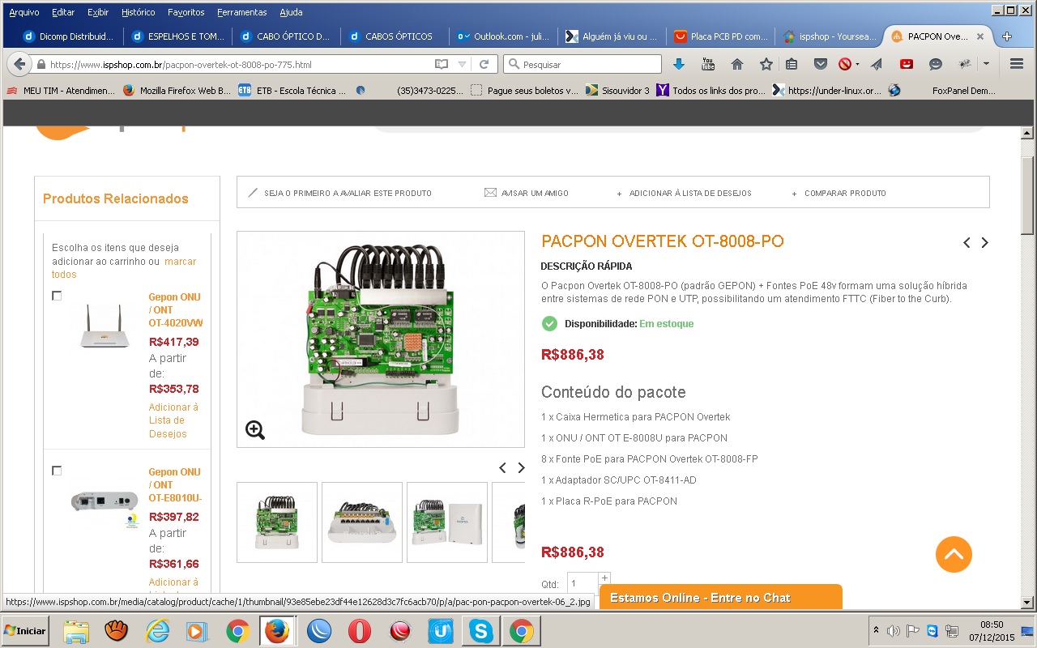Click 'Adicionar à lista de desejos' link
The width and height of the screenshot is (1037, 648).
click(x=690, y=193)
